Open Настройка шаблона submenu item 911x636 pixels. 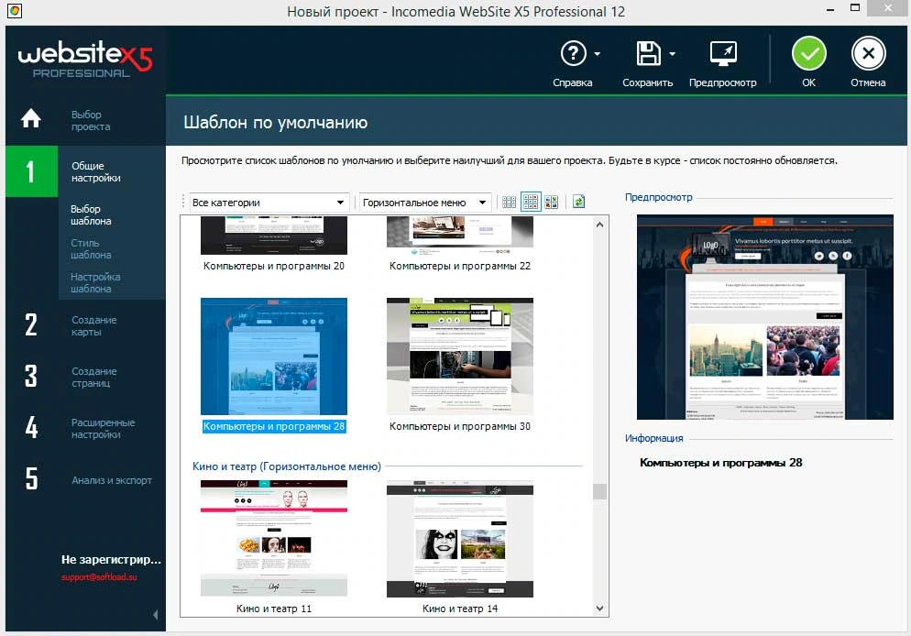point(95,282)
